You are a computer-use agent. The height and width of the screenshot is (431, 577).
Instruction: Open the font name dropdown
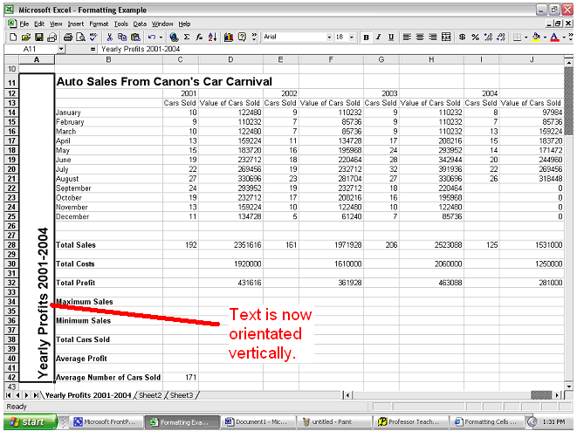point(329,38)
